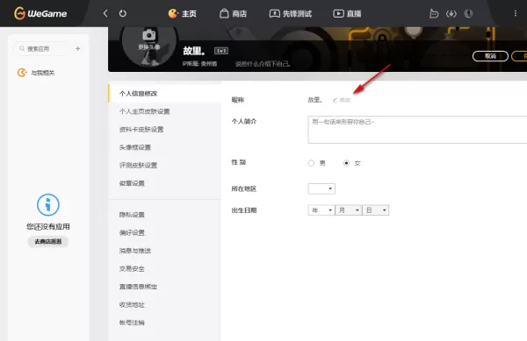This screenshot has height=341, width=527.
Task: Click 去商店逛逛 button
Action: [x=48, y=241]
